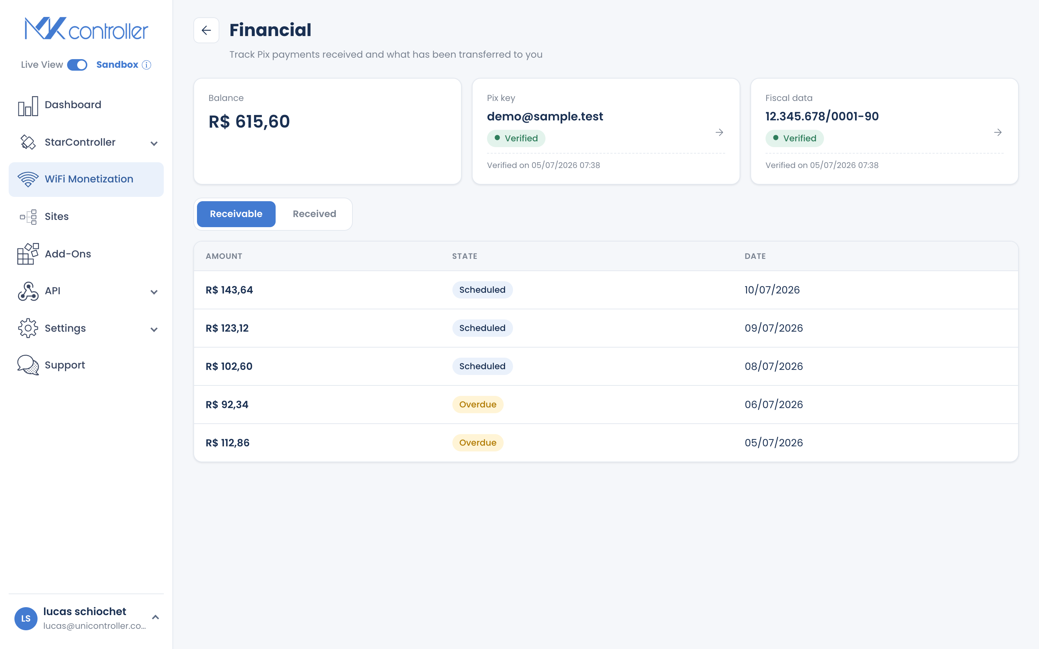Click Scheduled badge for R$ 143,64
Viewport: 1039px width, 649px height.
point(482,290)
